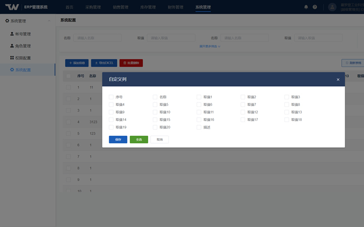
Task: Click the notification bell icon
Action: coord(306,7)
